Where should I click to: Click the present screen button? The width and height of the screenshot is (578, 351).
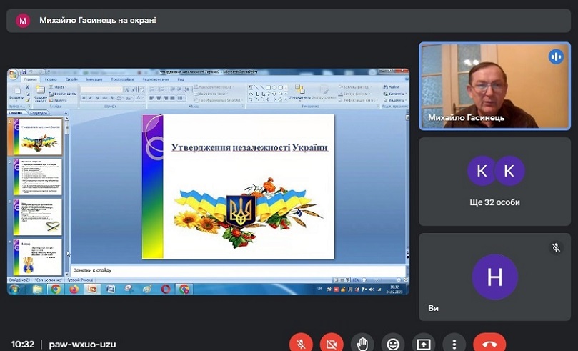(x=424, y=344)
